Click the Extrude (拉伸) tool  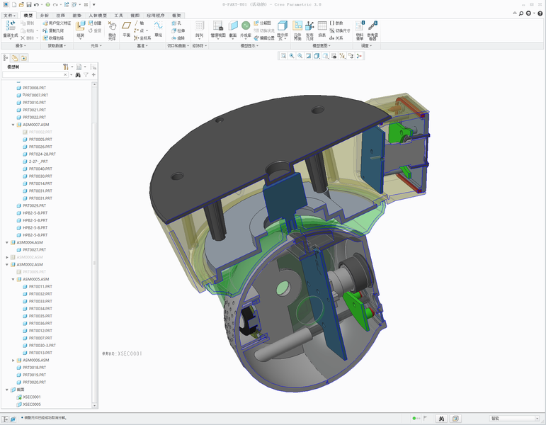tap(178, 30)
